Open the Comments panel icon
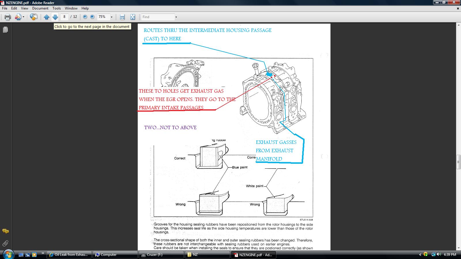Viewport: 461px width, 259px height. (x=5, y=231)
